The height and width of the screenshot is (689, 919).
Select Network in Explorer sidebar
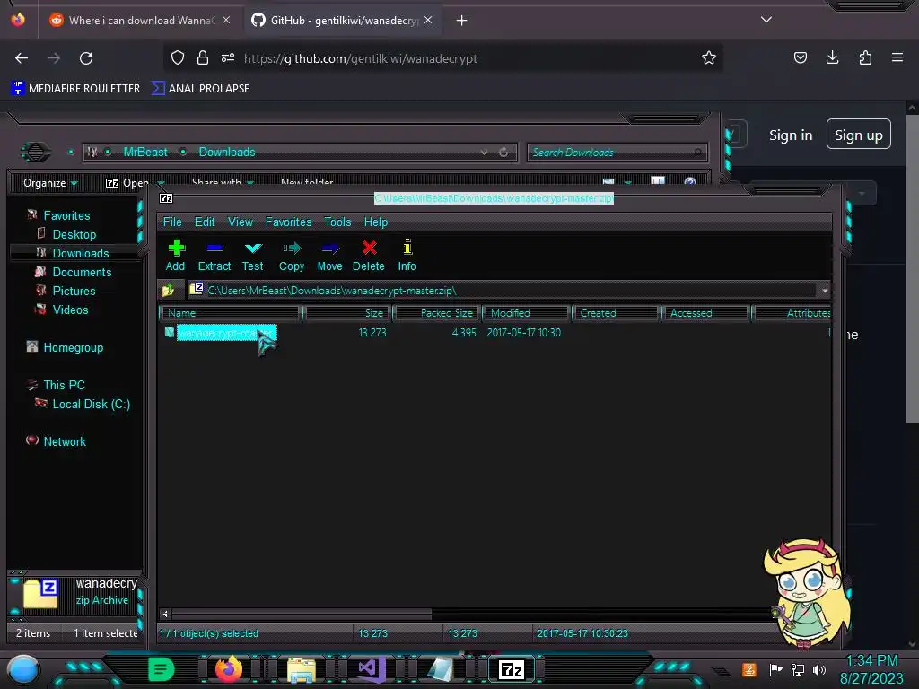(x=65, y=441)
